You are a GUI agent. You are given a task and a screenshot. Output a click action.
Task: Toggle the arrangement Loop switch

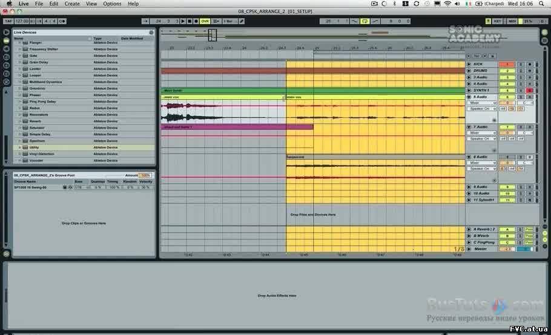coord(365,21)
